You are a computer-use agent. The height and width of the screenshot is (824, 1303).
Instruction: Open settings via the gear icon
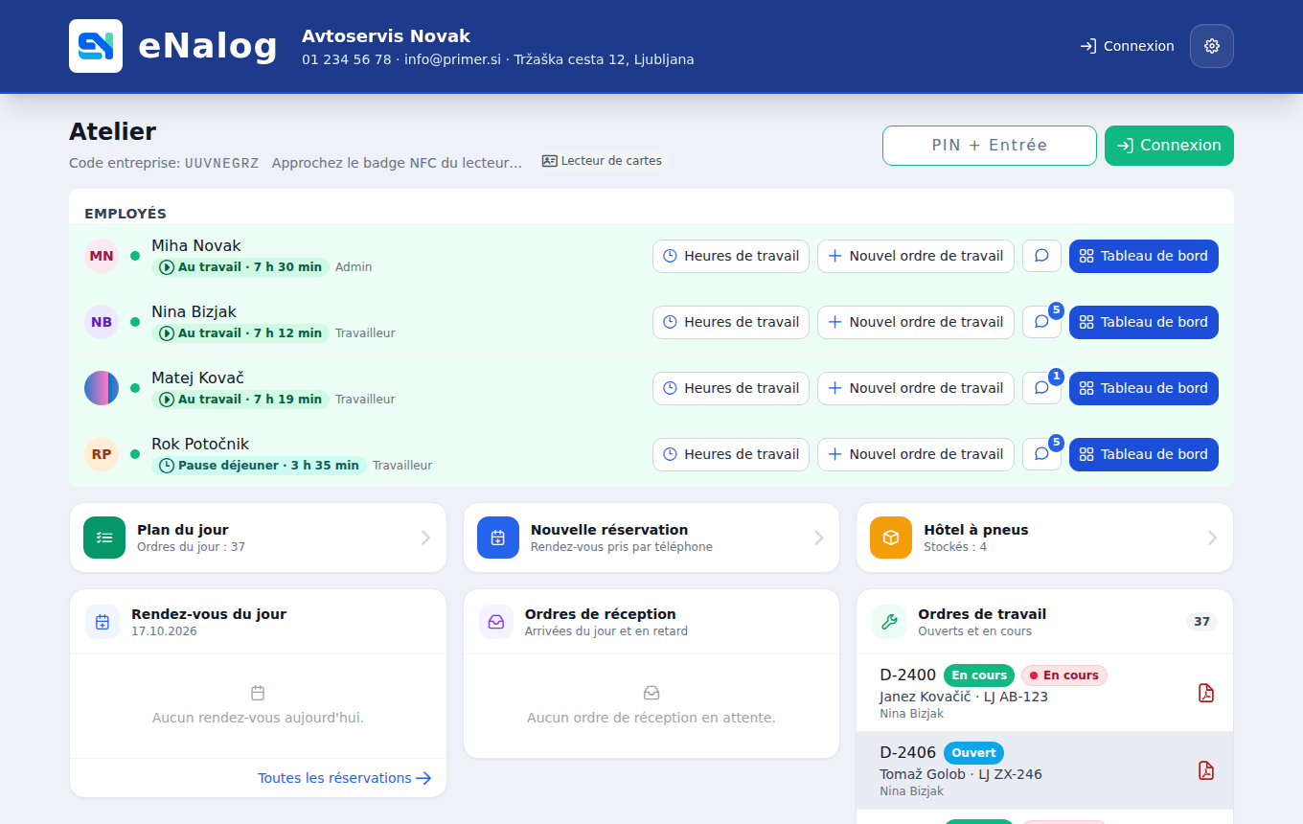1212,46
